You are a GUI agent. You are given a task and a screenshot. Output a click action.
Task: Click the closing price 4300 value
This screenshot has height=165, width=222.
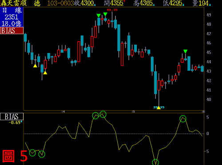(x=87, y=3)
